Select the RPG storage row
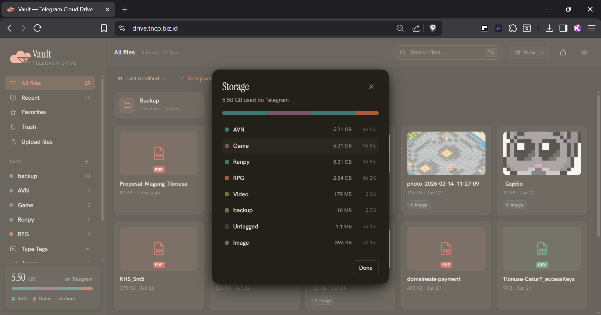Screen dimensions: 601x315 coord(300,178)
